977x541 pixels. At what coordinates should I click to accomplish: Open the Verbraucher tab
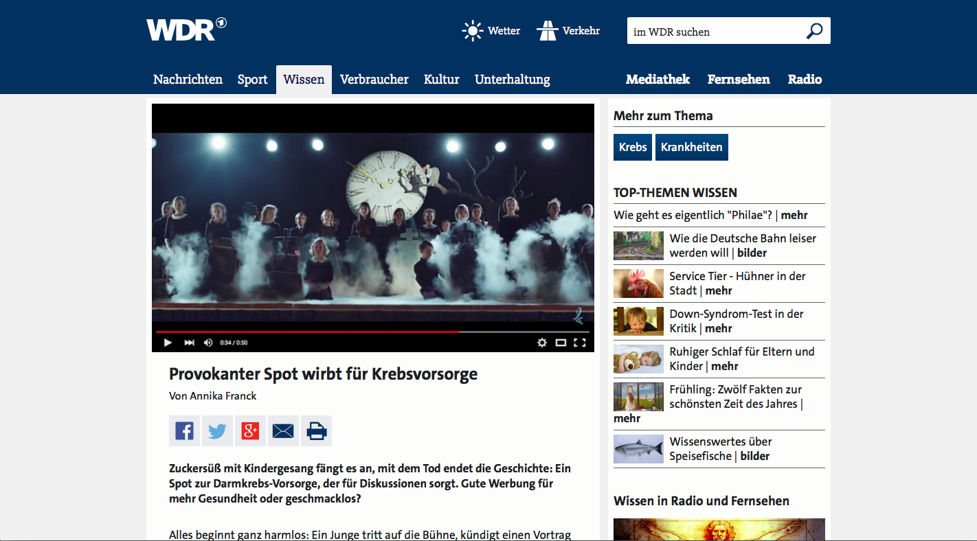[374, 80]
